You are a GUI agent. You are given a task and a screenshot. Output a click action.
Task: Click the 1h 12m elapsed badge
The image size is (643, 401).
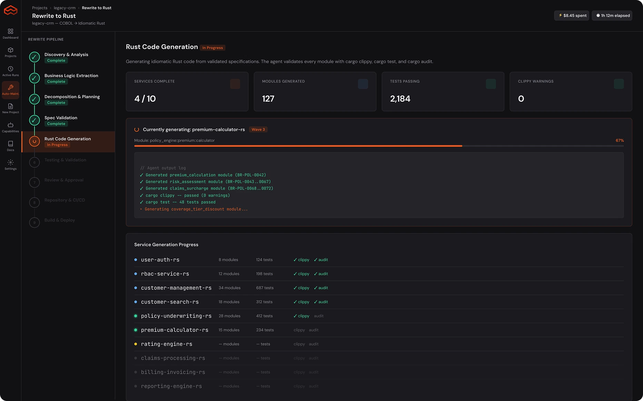(612, 16)
